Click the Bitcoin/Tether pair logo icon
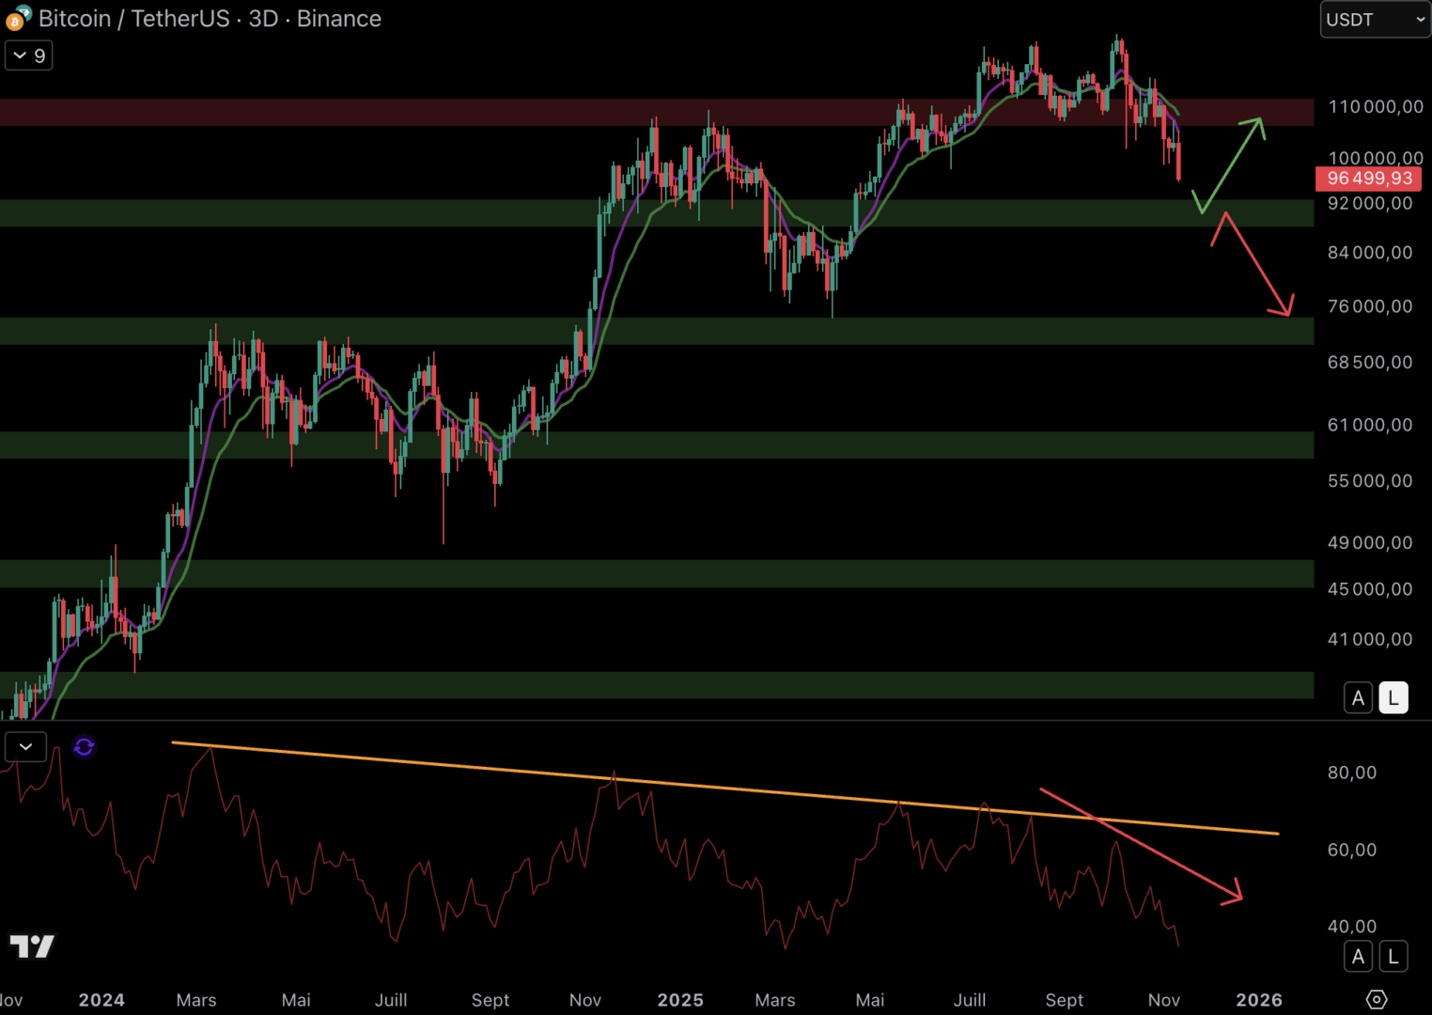The height and width of the screenshot is (1015, 1432). pos(18,18)
